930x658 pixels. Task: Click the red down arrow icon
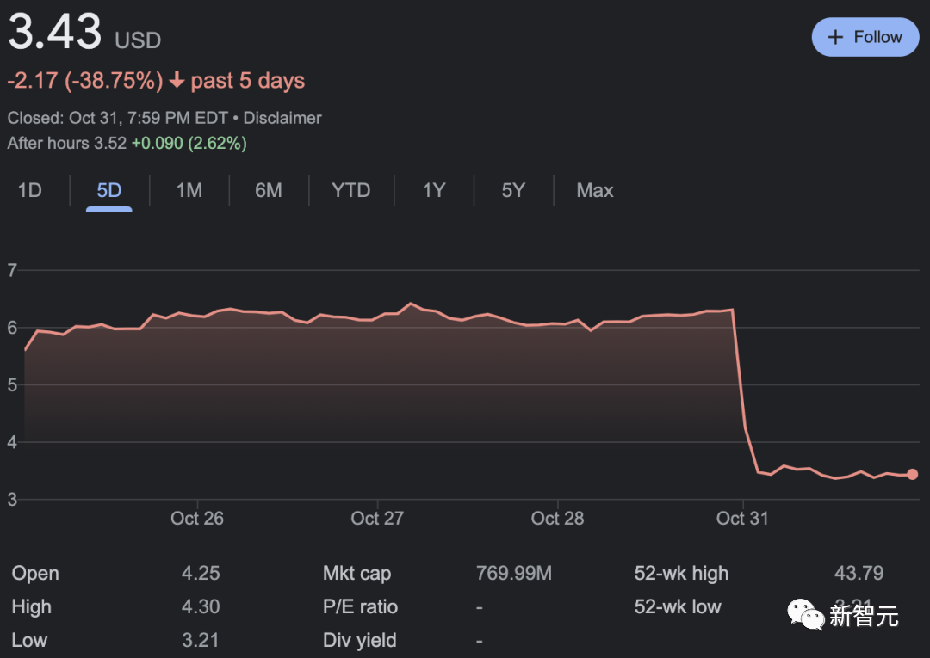click(x=177, y=81)
